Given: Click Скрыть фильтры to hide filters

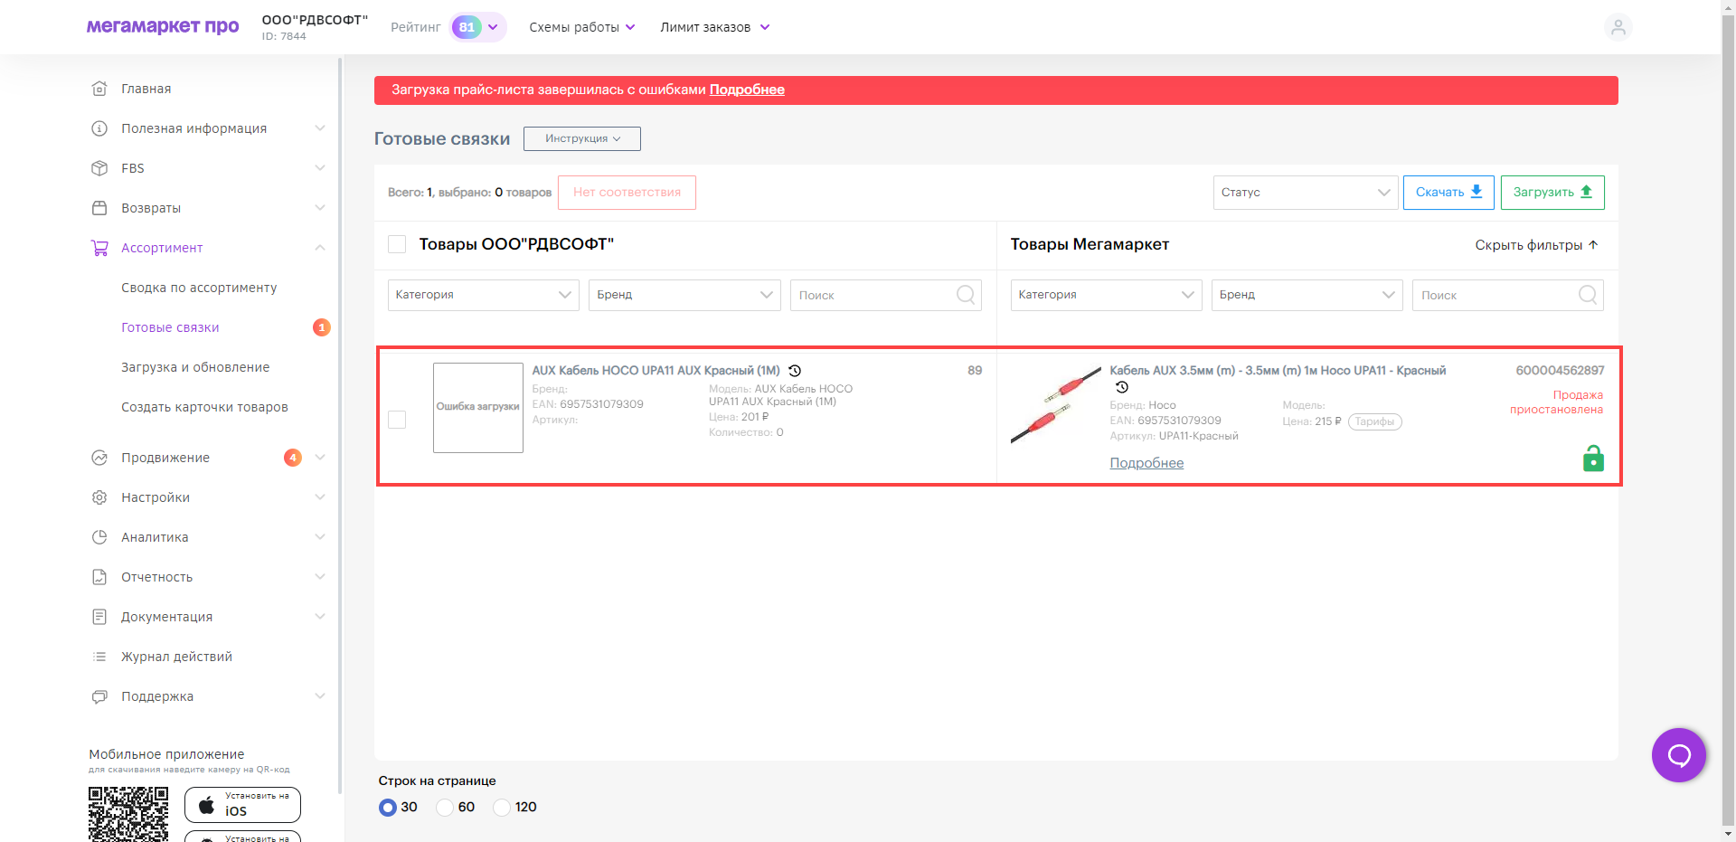Looking at the screenshot, I should (x=1537, y=245).
